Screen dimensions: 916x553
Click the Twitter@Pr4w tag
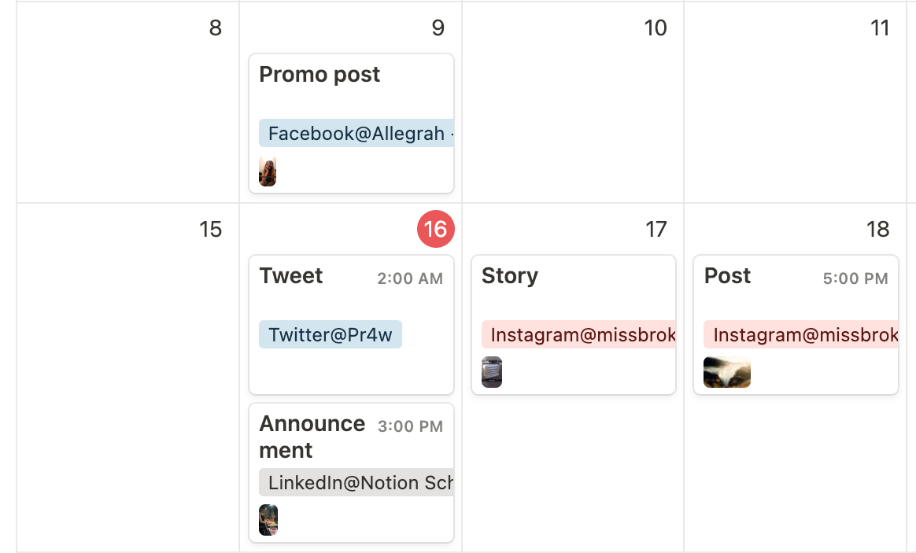[331, 335]
